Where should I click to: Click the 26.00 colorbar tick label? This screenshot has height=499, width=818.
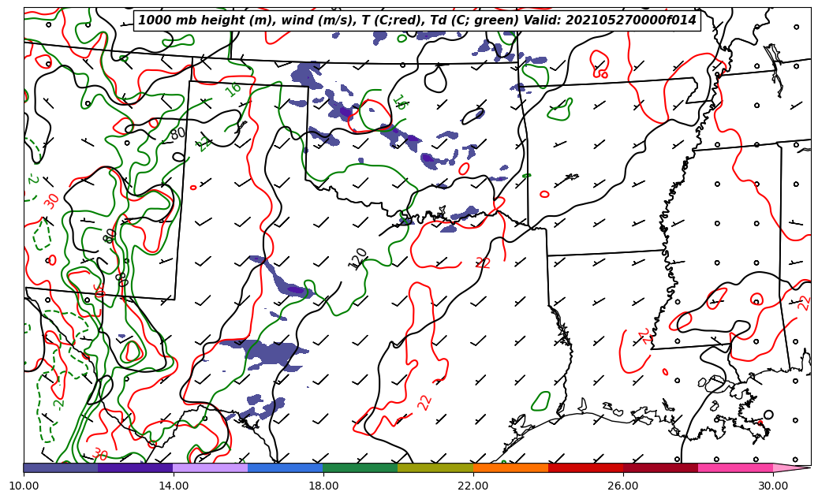623,486
